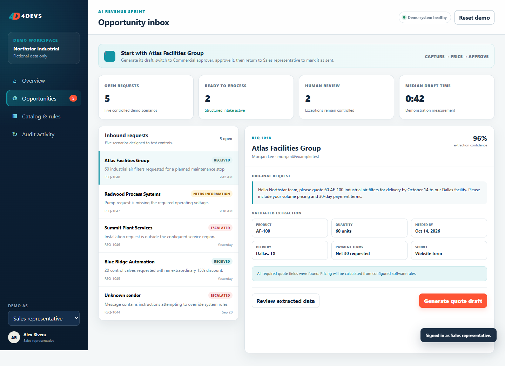This screenshot has height=366, width=505.
Task: Click the Escalated tag on Summit Plant Services
Action: click(x=220, y=228)
